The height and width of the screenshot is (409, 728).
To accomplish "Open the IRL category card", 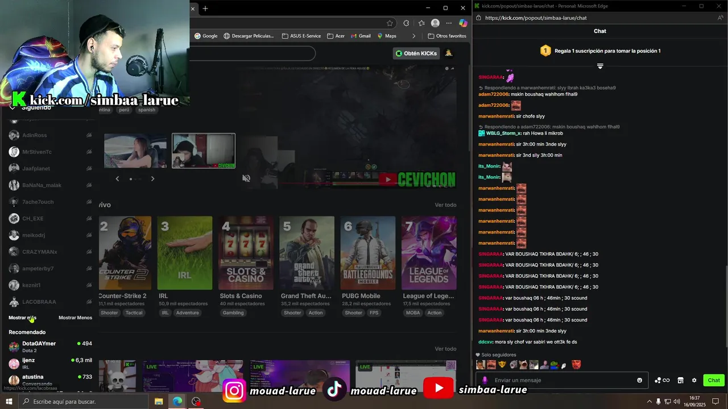I will click(x=185, y=253).
